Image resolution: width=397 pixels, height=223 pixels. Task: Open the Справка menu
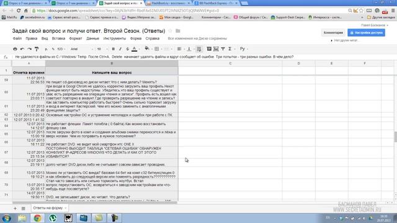tap(153, 38)
